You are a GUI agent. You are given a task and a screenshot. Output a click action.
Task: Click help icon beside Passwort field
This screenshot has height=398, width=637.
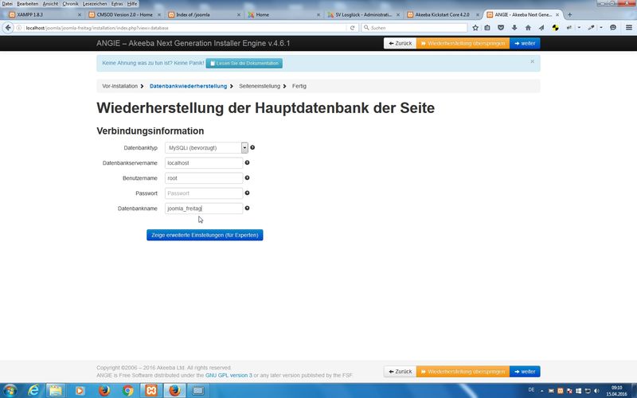[x=247, y=193]
